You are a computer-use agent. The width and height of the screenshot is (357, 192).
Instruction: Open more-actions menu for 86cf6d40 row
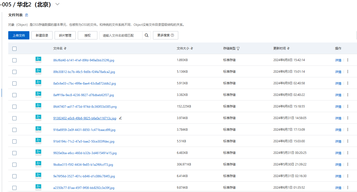pyautogui.click(x=348, y=60)
